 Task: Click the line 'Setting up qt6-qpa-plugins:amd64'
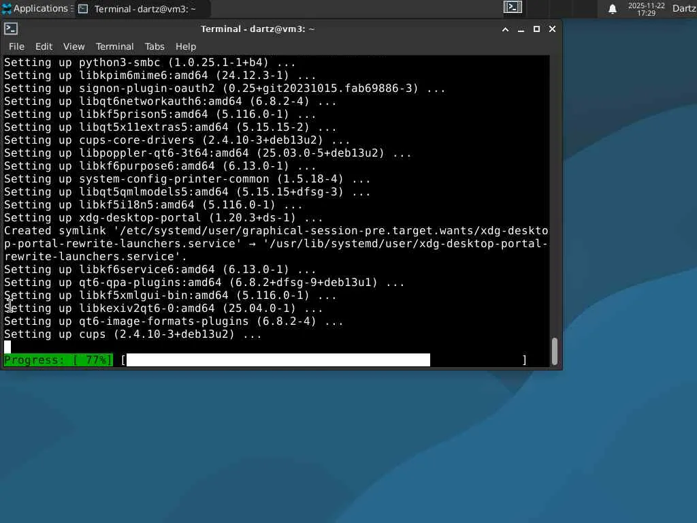pos(204,282)
